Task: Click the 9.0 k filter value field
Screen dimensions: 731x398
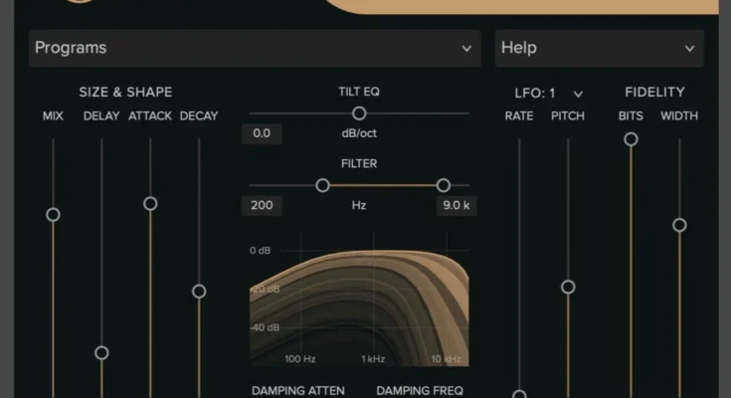Action: (456, 206)
